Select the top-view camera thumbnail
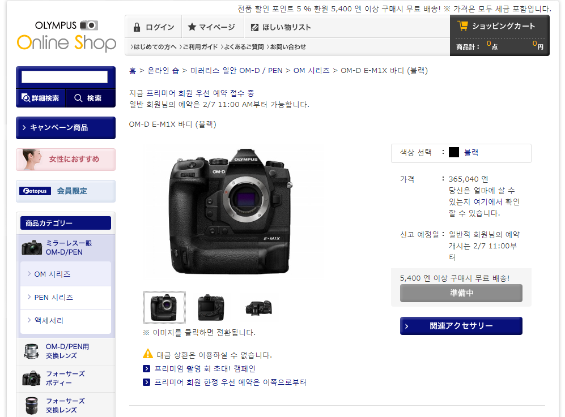Screen dimensions: 565x417 [258, 308]
